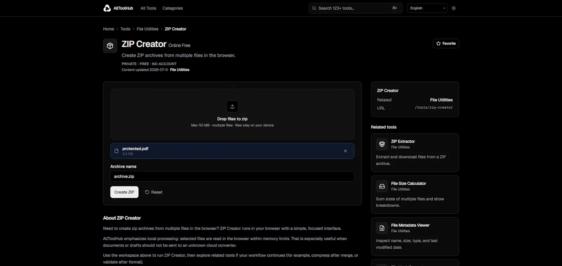Viewport: 562px width, 266px height.
Task: Open the File Size Calculator title link
Action: pos(409,183)
